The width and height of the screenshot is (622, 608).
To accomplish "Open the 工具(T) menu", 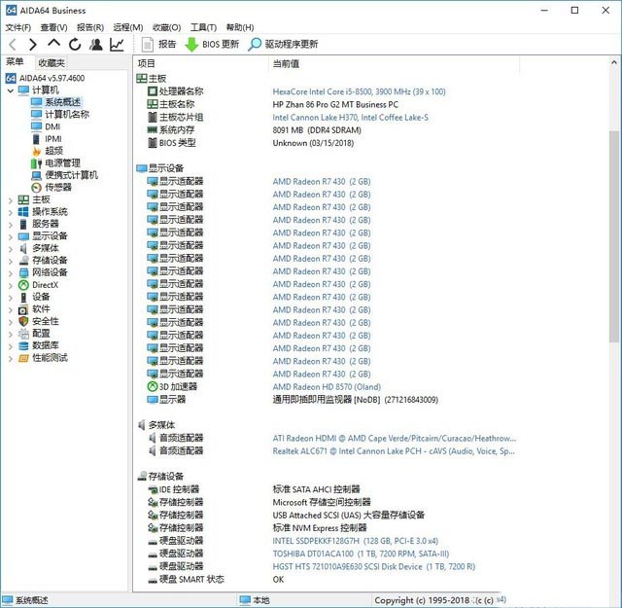I will [203, 27].
